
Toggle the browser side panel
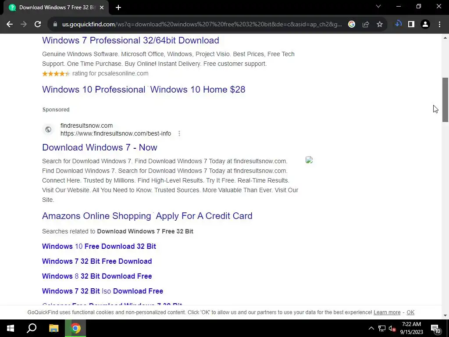(411, 25)
